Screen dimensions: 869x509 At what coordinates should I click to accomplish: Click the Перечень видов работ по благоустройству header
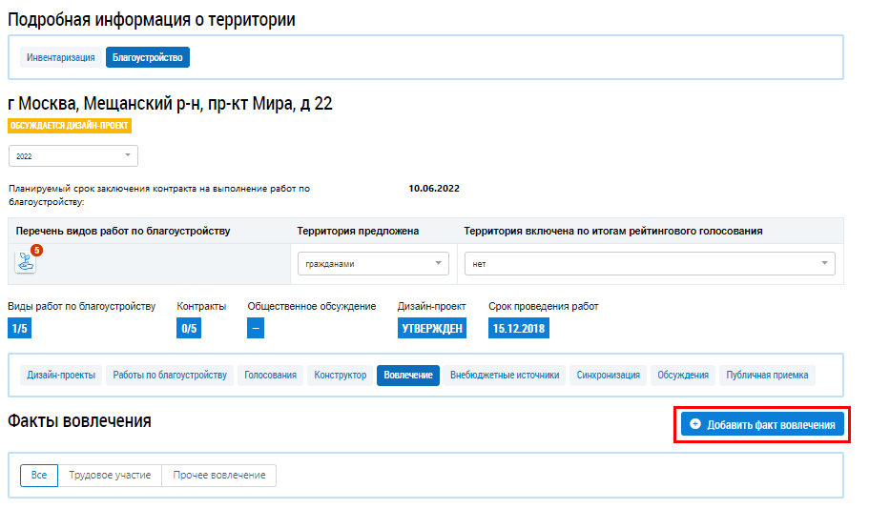(123, 231)
